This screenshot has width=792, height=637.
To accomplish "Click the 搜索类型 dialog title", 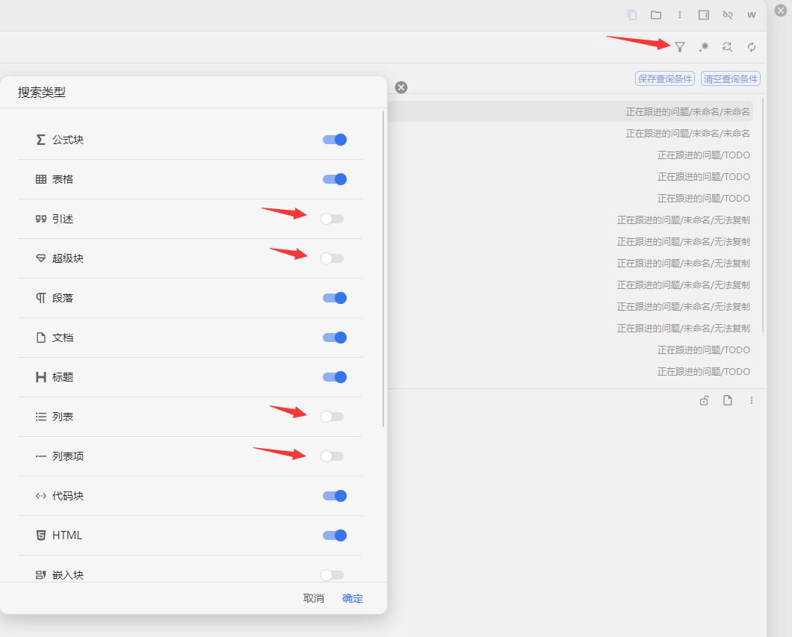I will point(42,93).
